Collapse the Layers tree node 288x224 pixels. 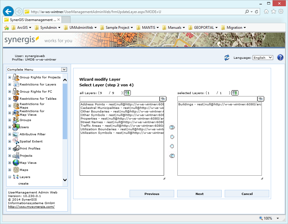(10, 177)
